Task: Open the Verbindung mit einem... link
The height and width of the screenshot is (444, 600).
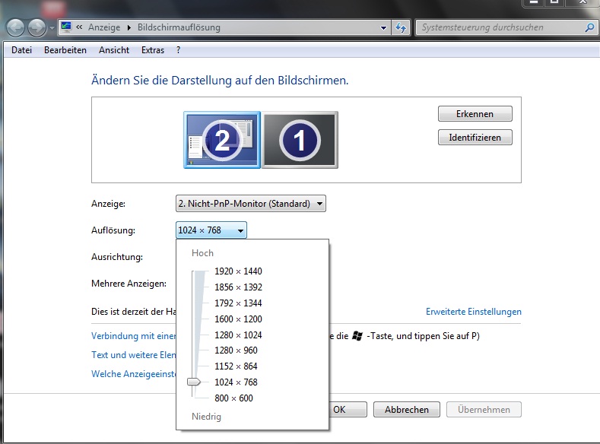Action: pyautogui.click(x=133, y=336)
